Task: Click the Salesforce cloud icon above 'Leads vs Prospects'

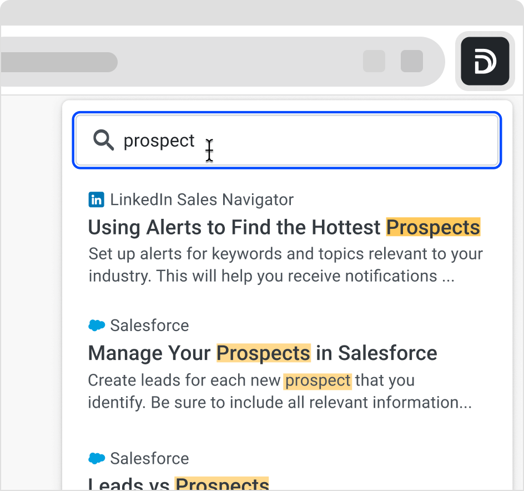Action: pos(97,459)
